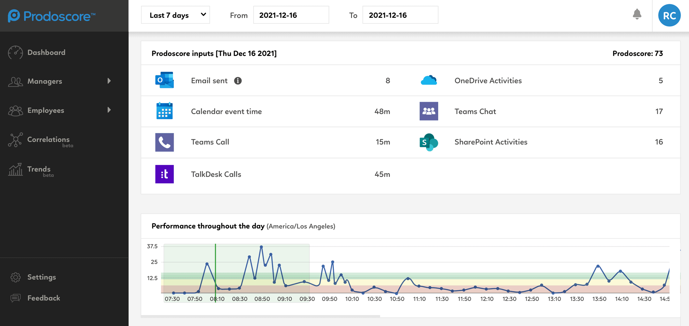
Task: Click the Managers people icon
Action: [15, 81]
